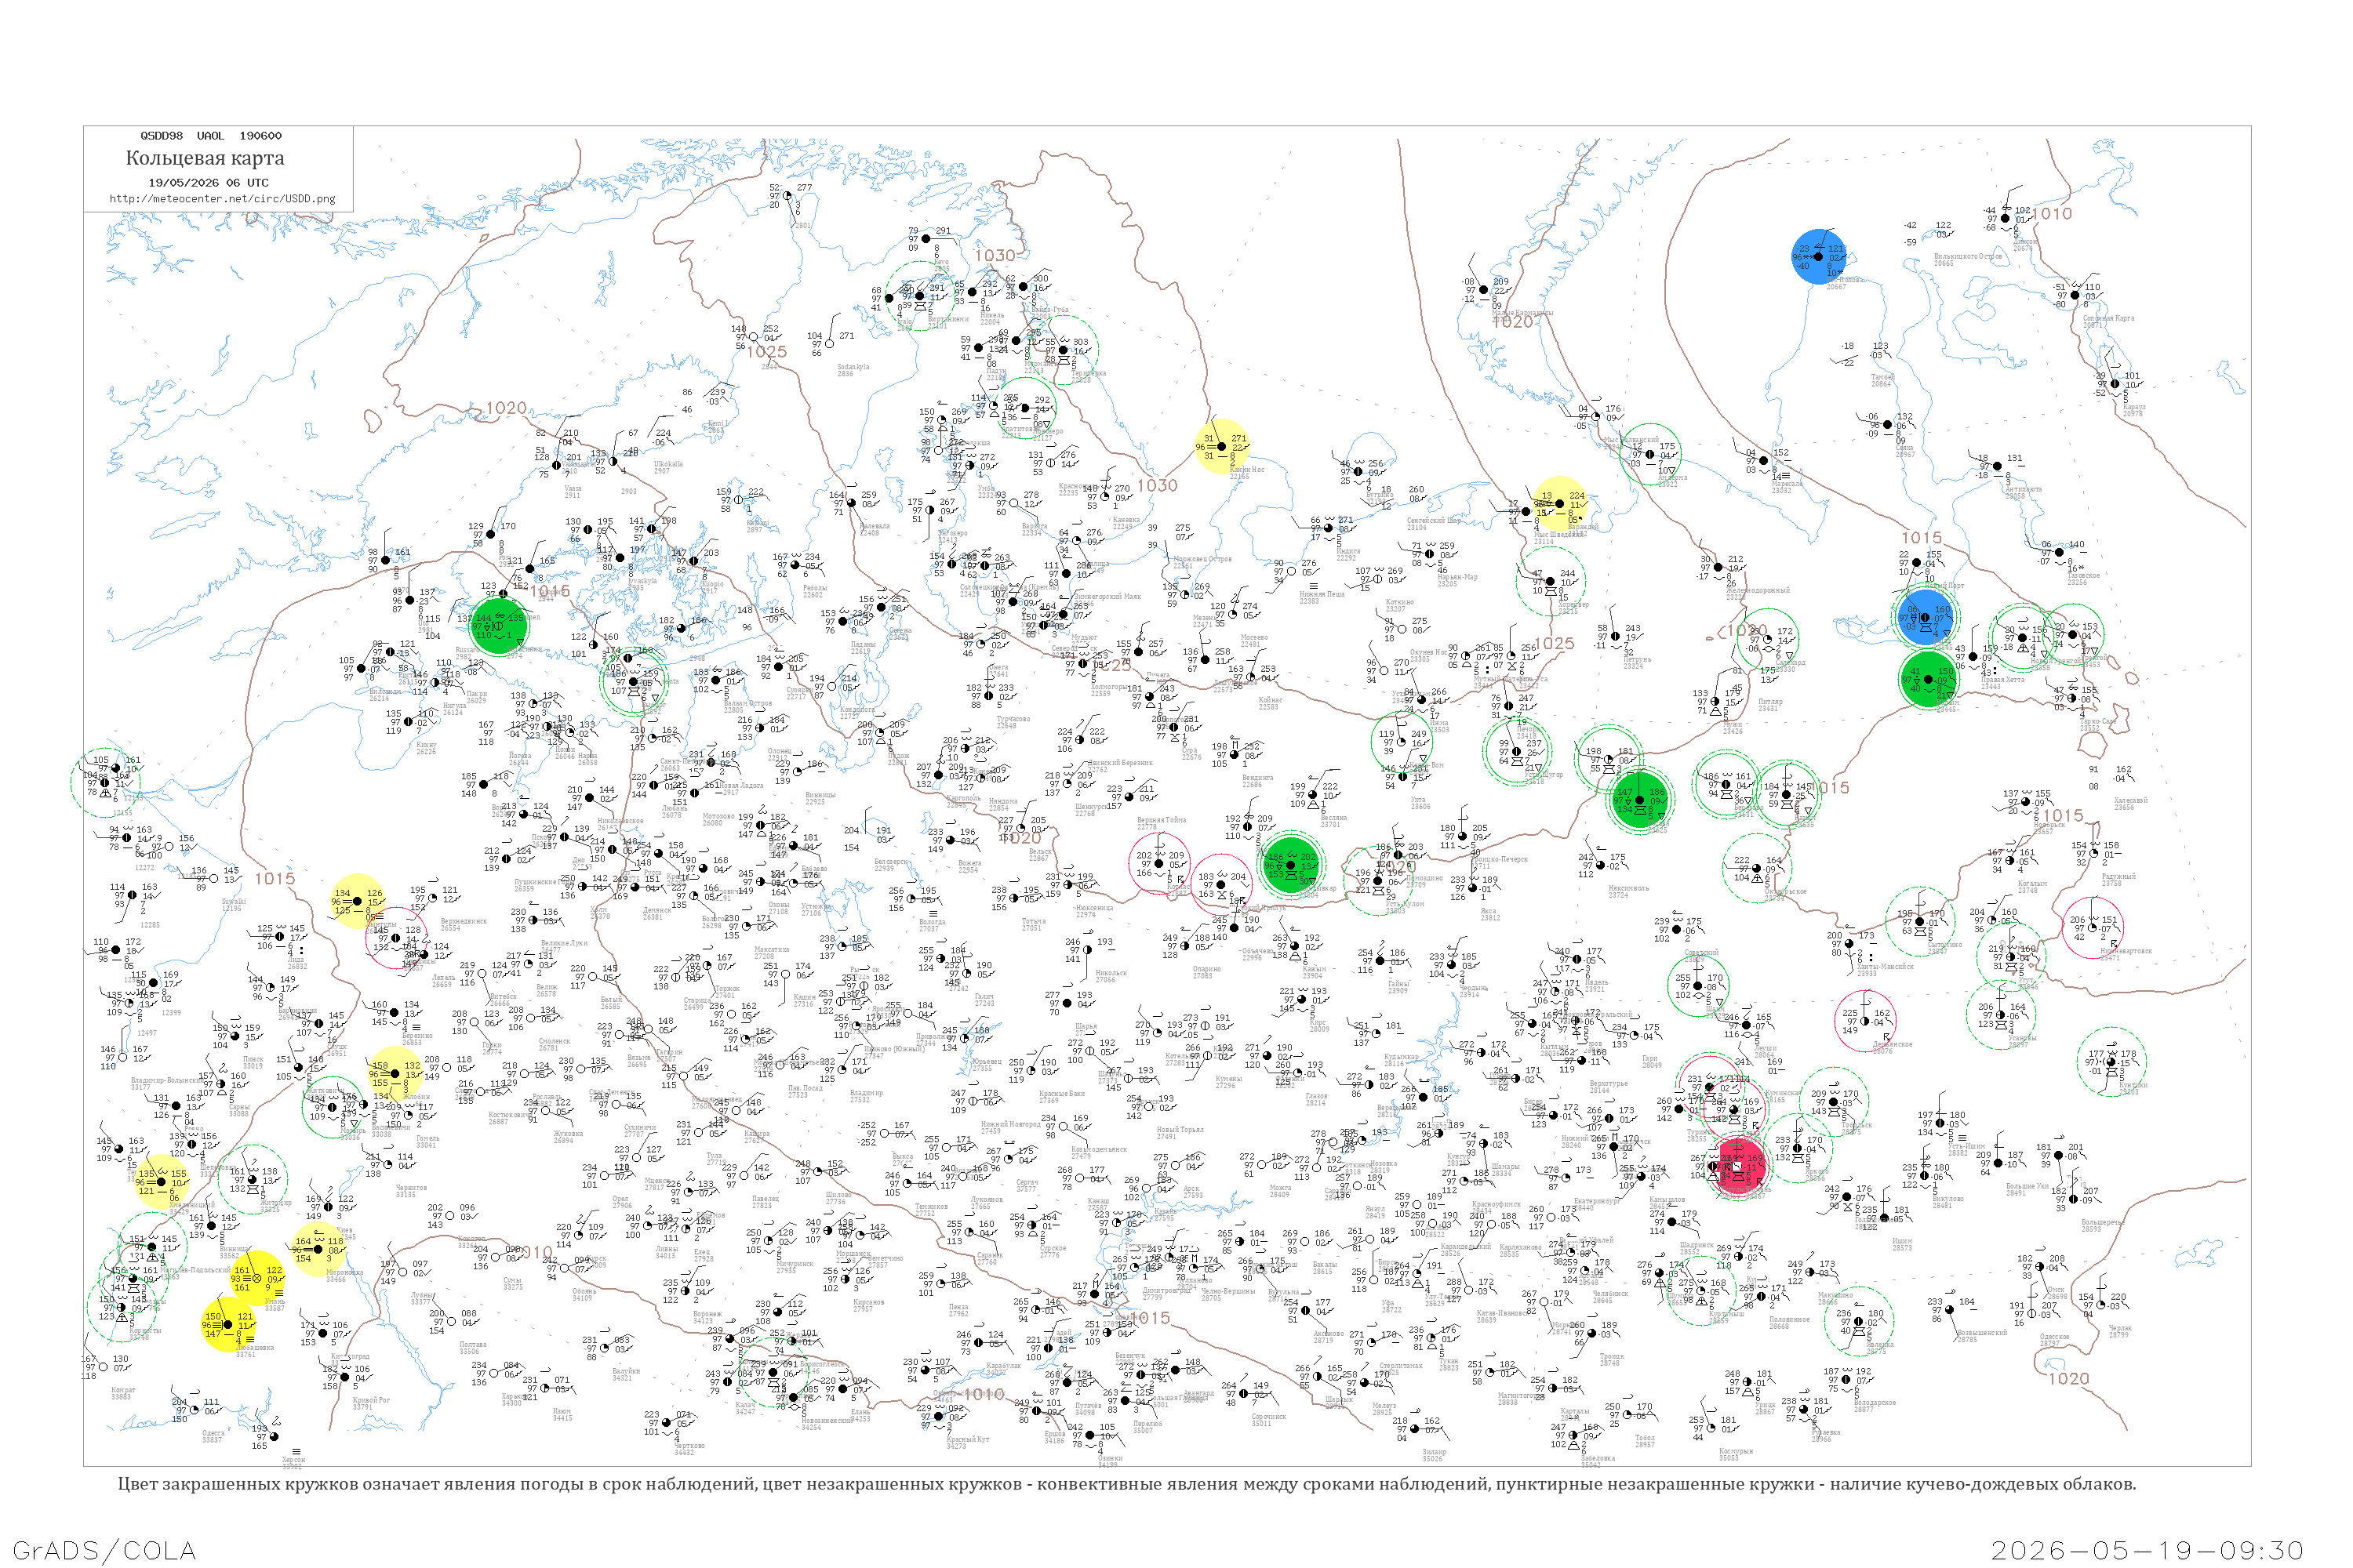Click the "1010" isobar label beside Диксон
The height and width of the screenshot is (1568, 2353).
(2052, 214)
